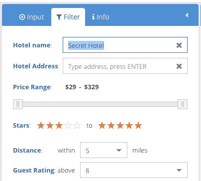Set maximum stars to four stars
Image resolution: width=201 pixels, height=181 pixels.
pos(129,126)
